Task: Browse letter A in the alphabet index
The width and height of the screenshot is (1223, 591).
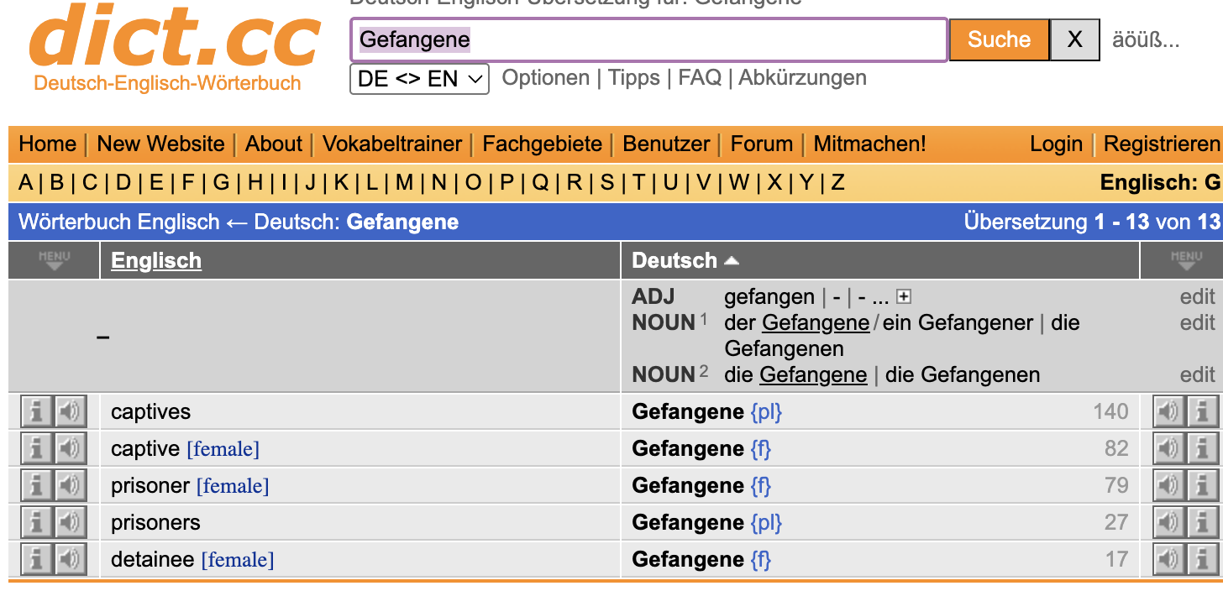Action: click(26, 182)
